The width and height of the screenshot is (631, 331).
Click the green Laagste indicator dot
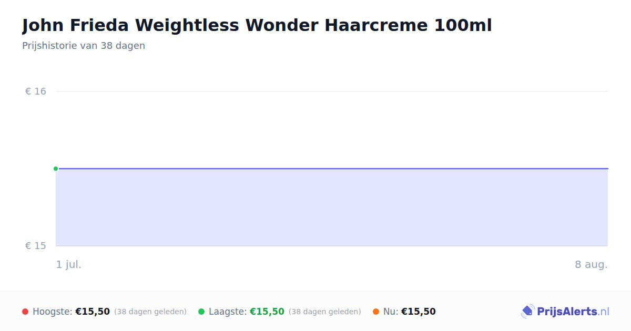[x=201, y=312]
